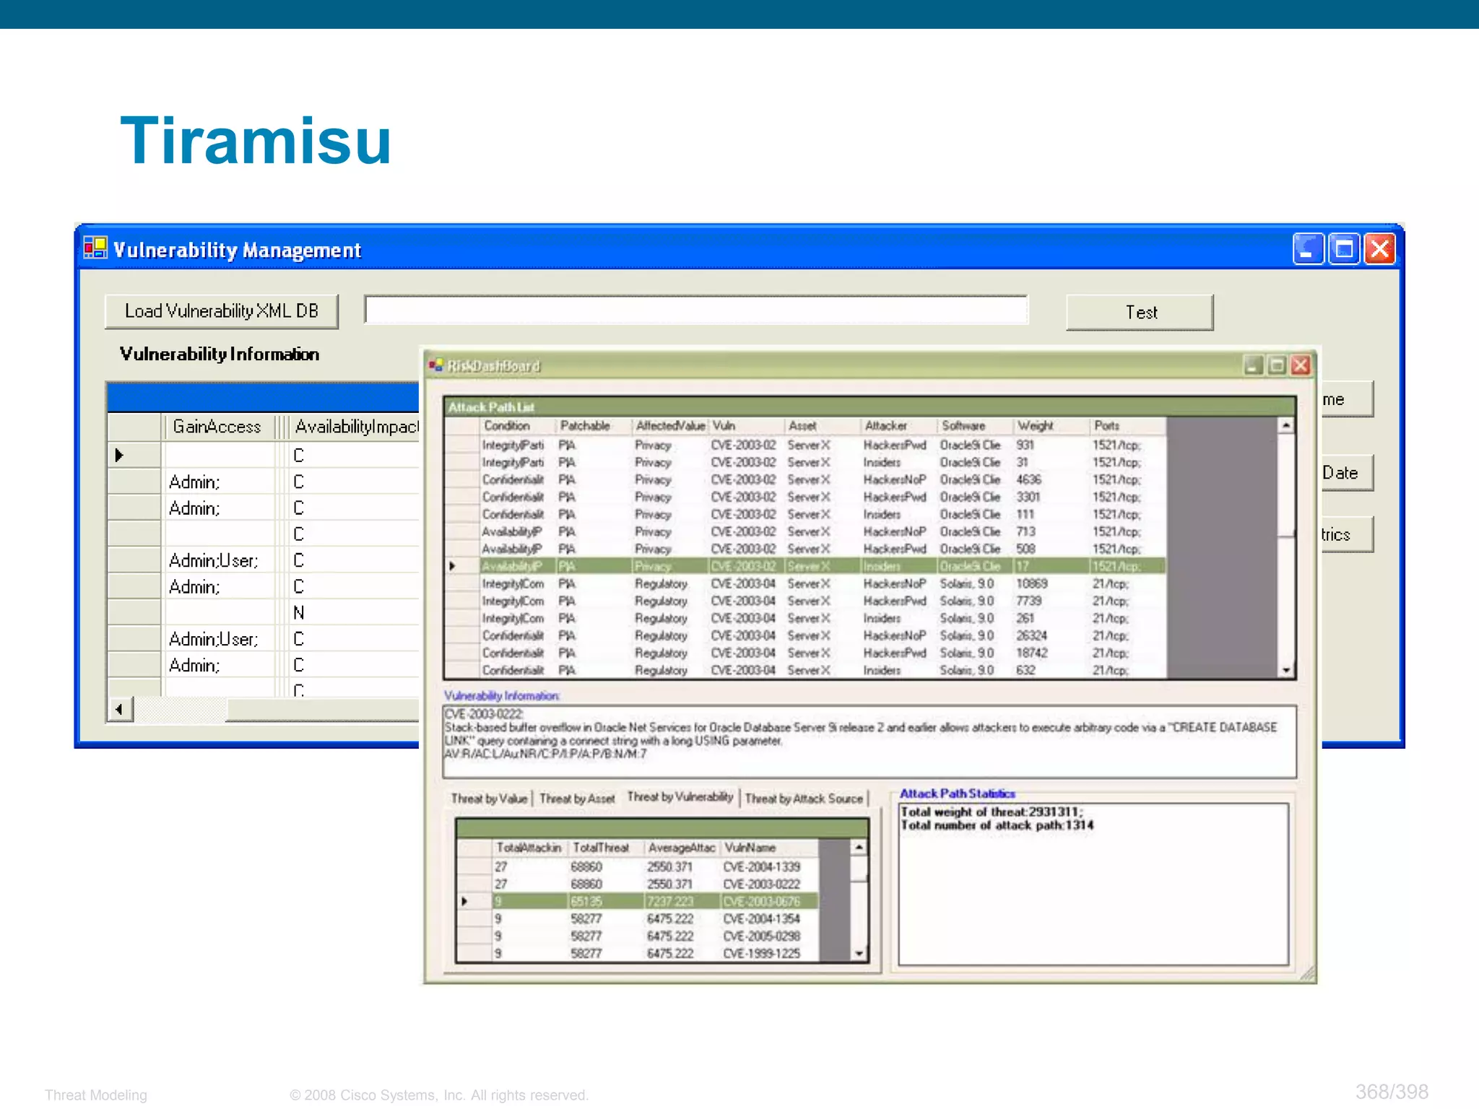Viewport: 1479px width, 1109px height.
Task: Focus the XML path input field
Action: (696, 310)
